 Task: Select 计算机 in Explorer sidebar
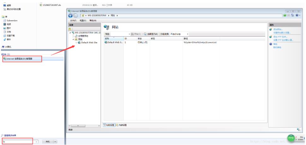(6, 47)
